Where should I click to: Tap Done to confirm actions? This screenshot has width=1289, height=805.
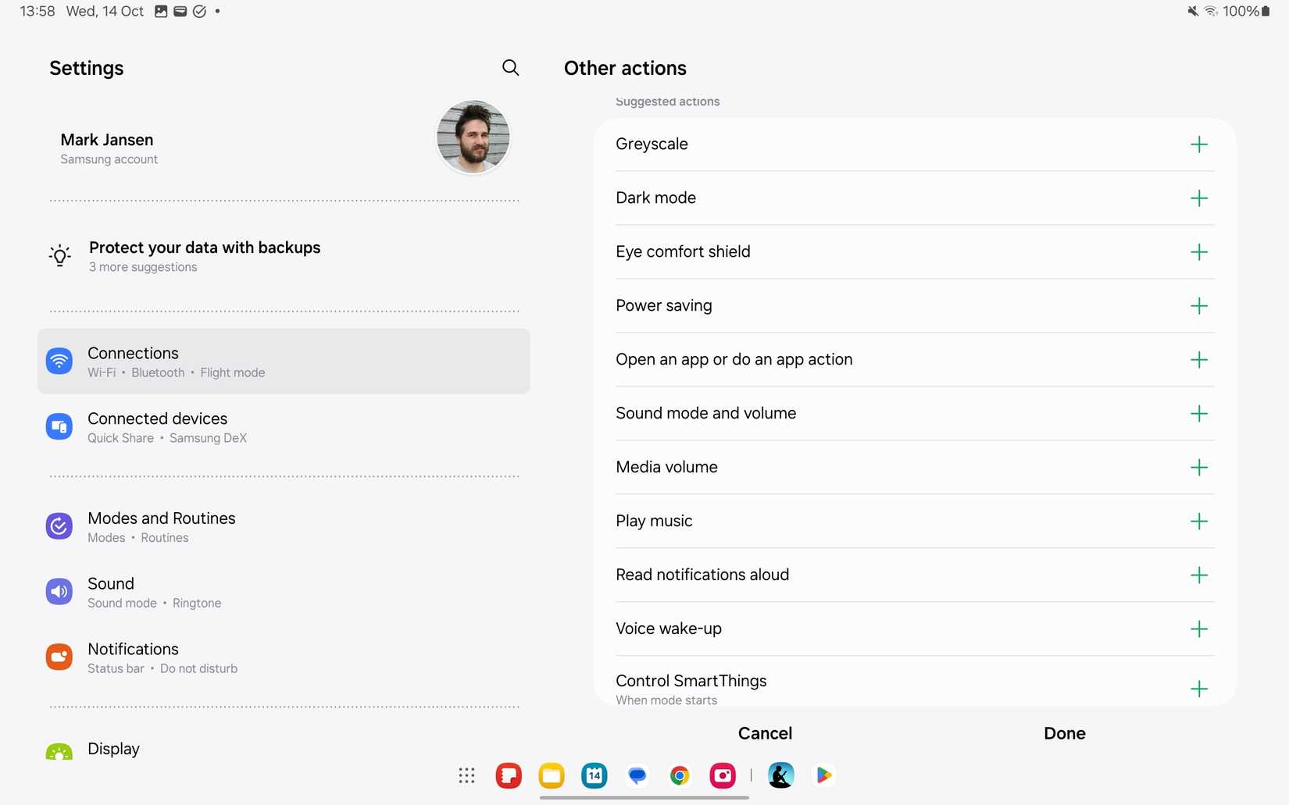pos(1065,733)
